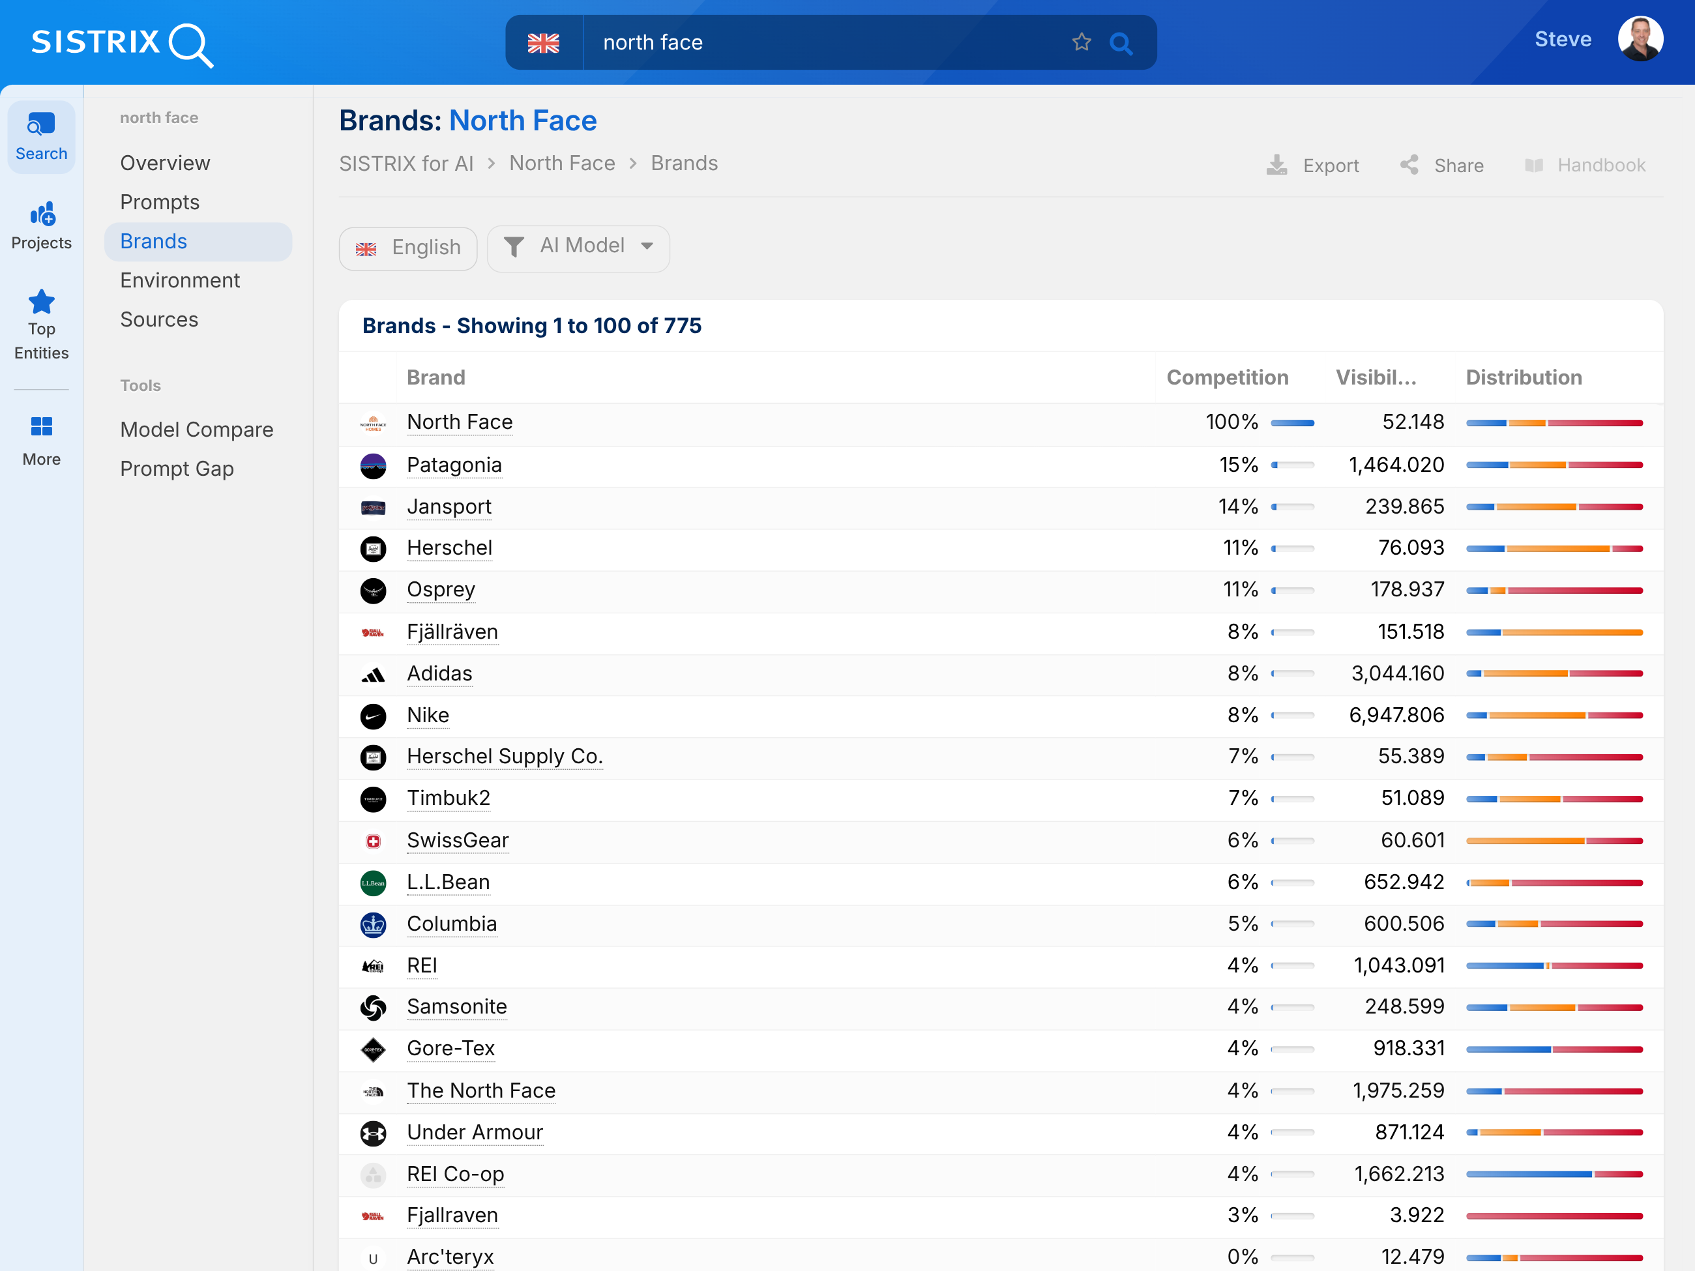1695x1271 pixels.
Task: Open Steve's profile avatar
Action: [1640, 39]
